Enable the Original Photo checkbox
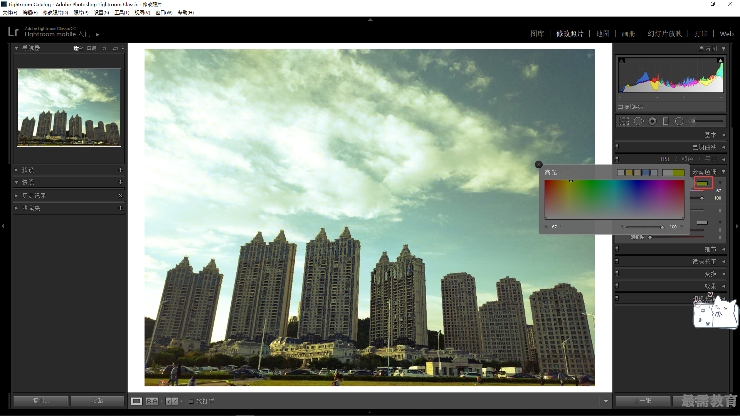Screen dimensions: 740x416 click(x=621, y=107)
